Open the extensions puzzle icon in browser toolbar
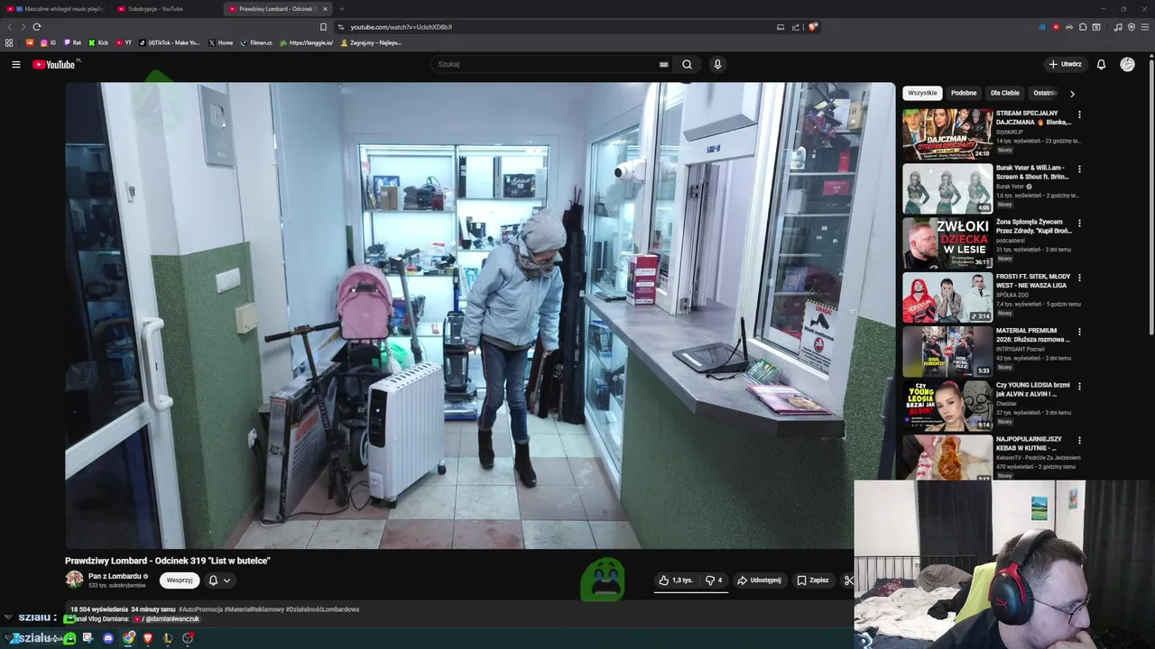The image size is (1155, 649). coord(1083,27)
